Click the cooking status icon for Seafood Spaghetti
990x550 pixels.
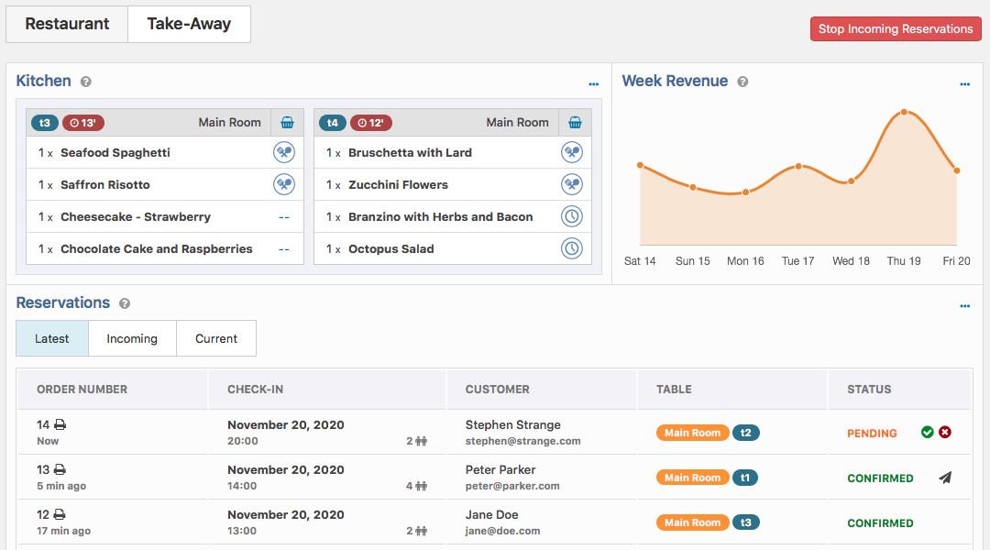284,152
